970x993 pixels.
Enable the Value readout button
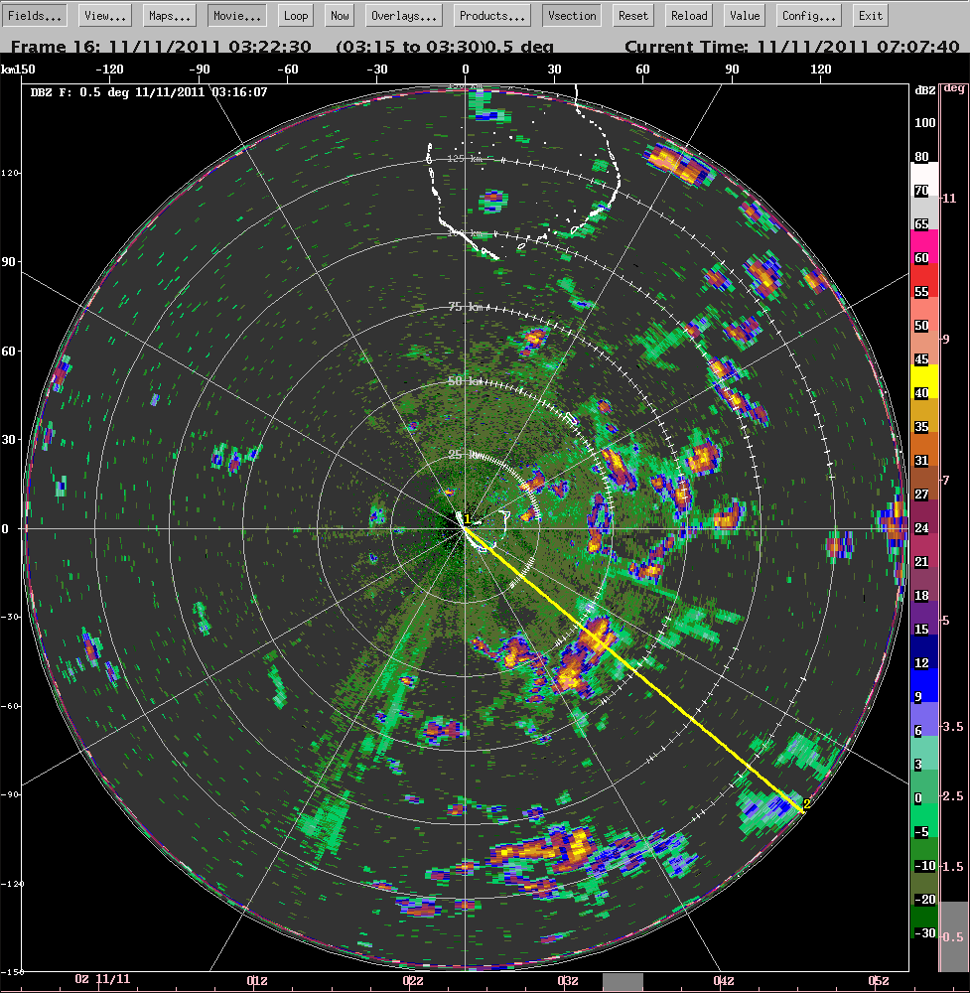(x=744, y=16)
